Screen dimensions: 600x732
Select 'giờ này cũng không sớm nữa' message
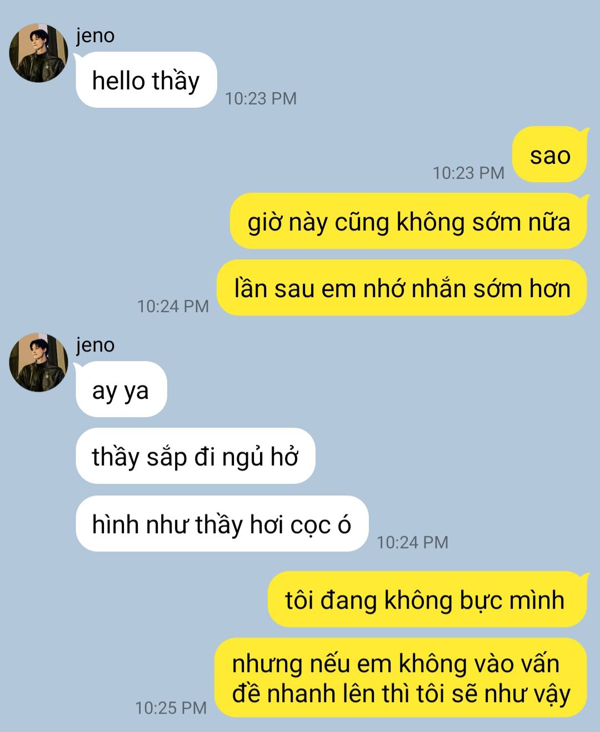pyautogui.click(x=409, y=221)
